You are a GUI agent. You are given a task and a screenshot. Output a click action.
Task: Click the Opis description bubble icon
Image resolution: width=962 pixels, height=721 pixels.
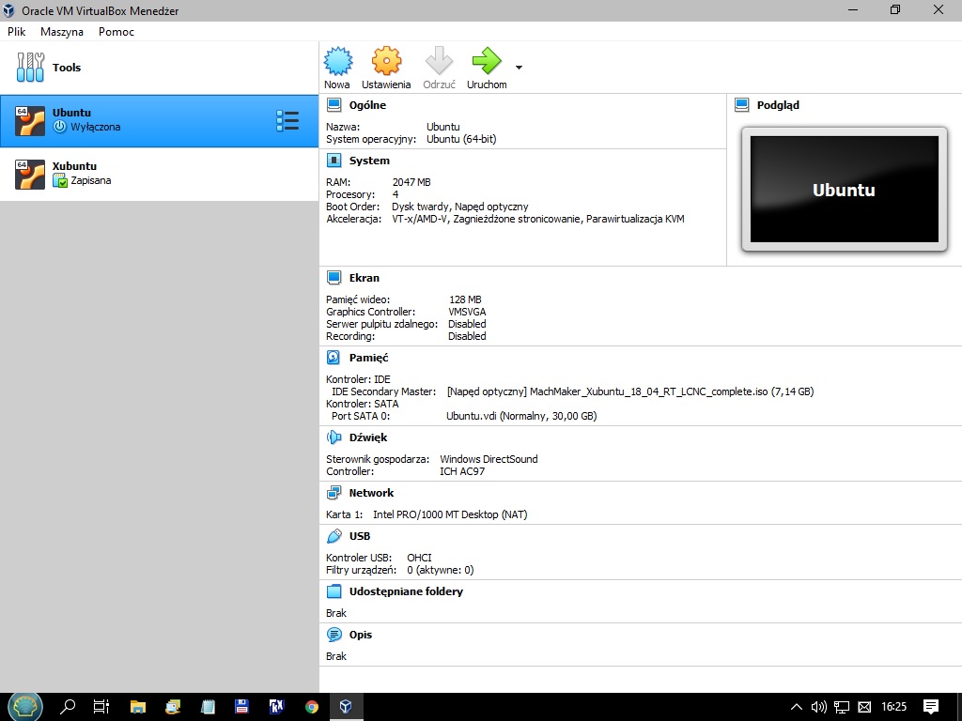pyautogui.click(x=334, y=635)
